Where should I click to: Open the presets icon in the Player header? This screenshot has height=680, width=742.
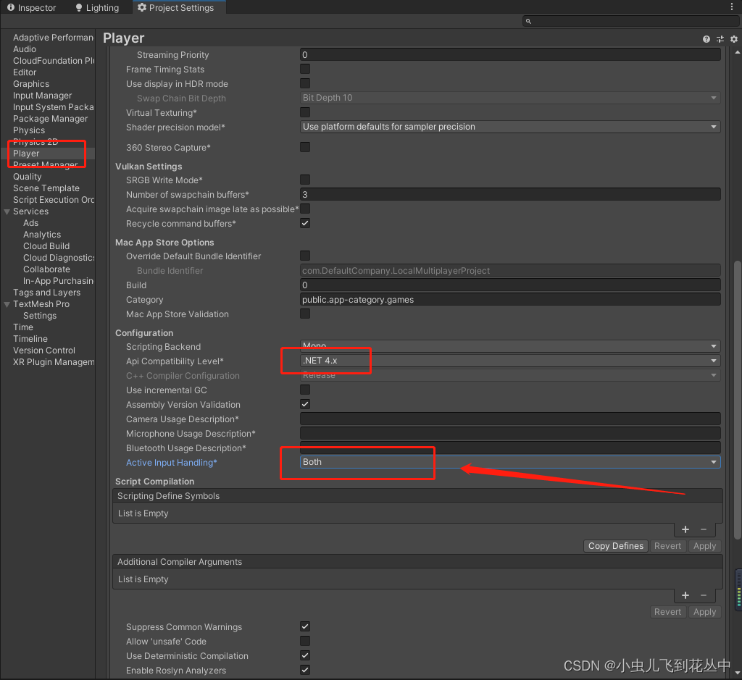click(x=720, y=38)
